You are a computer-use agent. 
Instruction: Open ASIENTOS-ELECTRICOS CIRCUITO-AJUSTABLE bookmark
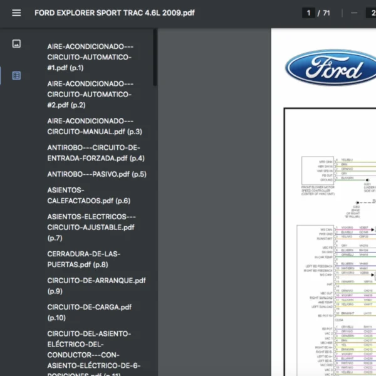tap(91, 227)
